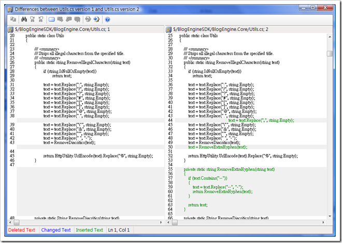Click right pane horizontal scrollbar's right arrow
Viewport: 342px width, 243px height.
[323, 222]
